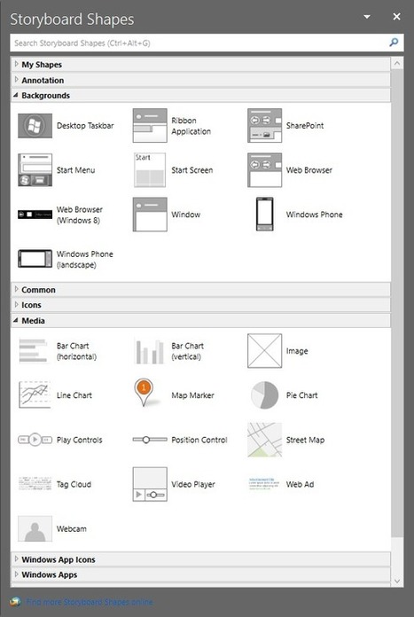Select the Pie Chart shape icon

(264, 395)
